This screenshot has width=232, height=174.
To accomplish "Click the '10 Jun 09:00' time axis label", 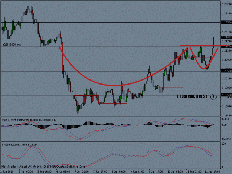I will coord(175,172).
